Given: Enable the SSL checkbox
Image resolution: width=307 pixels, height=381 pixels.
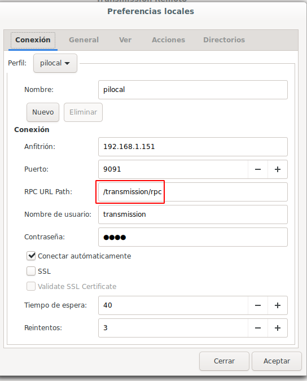Looking at the screenshot, I should click(31, 271).
